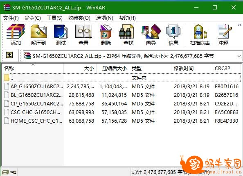This screenshot has height=176, width=243.
Task: Show archive 信息 (Info)
Action: (x=173, y=35)
